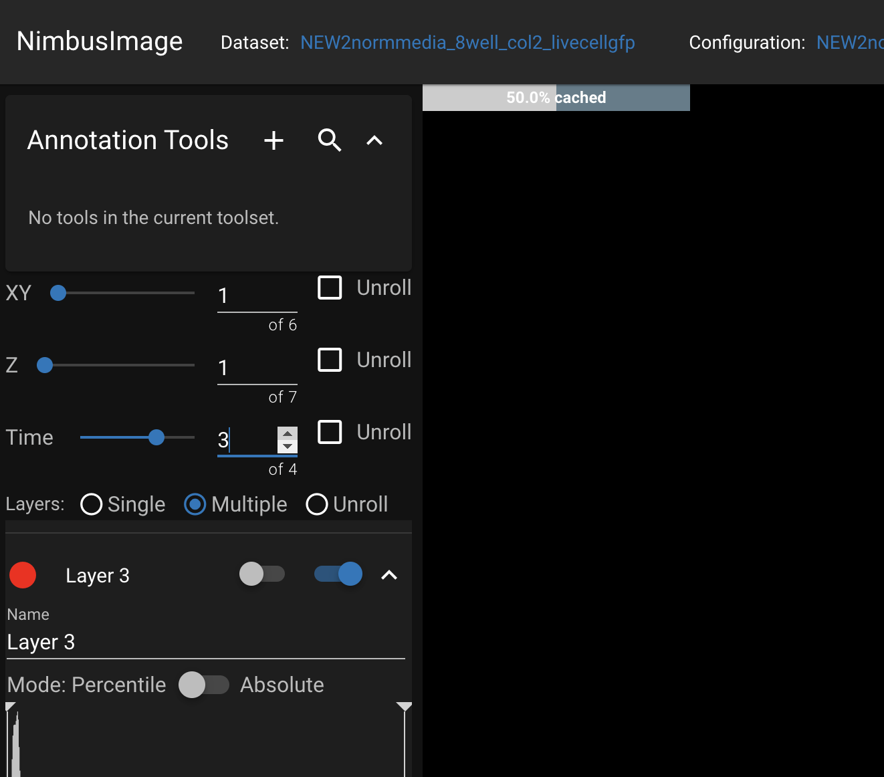Open the NEW2normmedia_8well_col2_livecellgfp dataset link
The height and width of the screenshot is (777, 884).
coord(467,42)
